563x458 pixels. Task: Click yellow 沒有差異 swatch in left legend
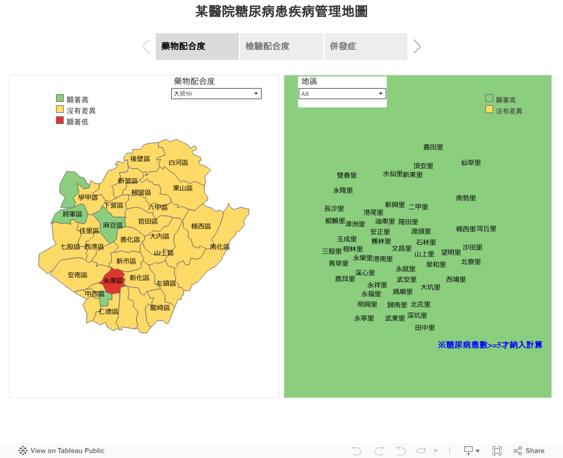[60, 110]
